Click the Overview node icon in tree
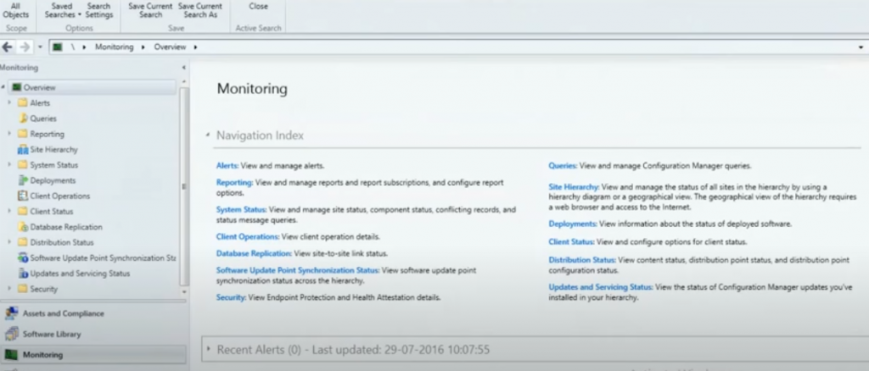The height and width of the screenshot is (371, 869). coord(17,87)
